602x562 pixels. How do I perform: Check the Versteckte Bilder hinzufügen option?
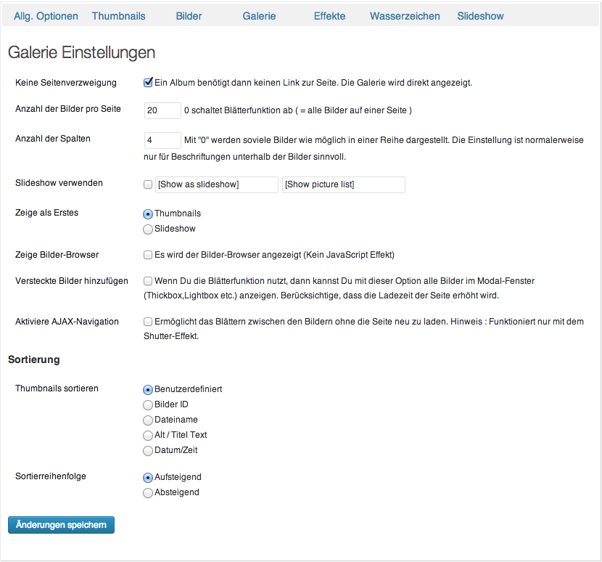(x=148, y=281)
